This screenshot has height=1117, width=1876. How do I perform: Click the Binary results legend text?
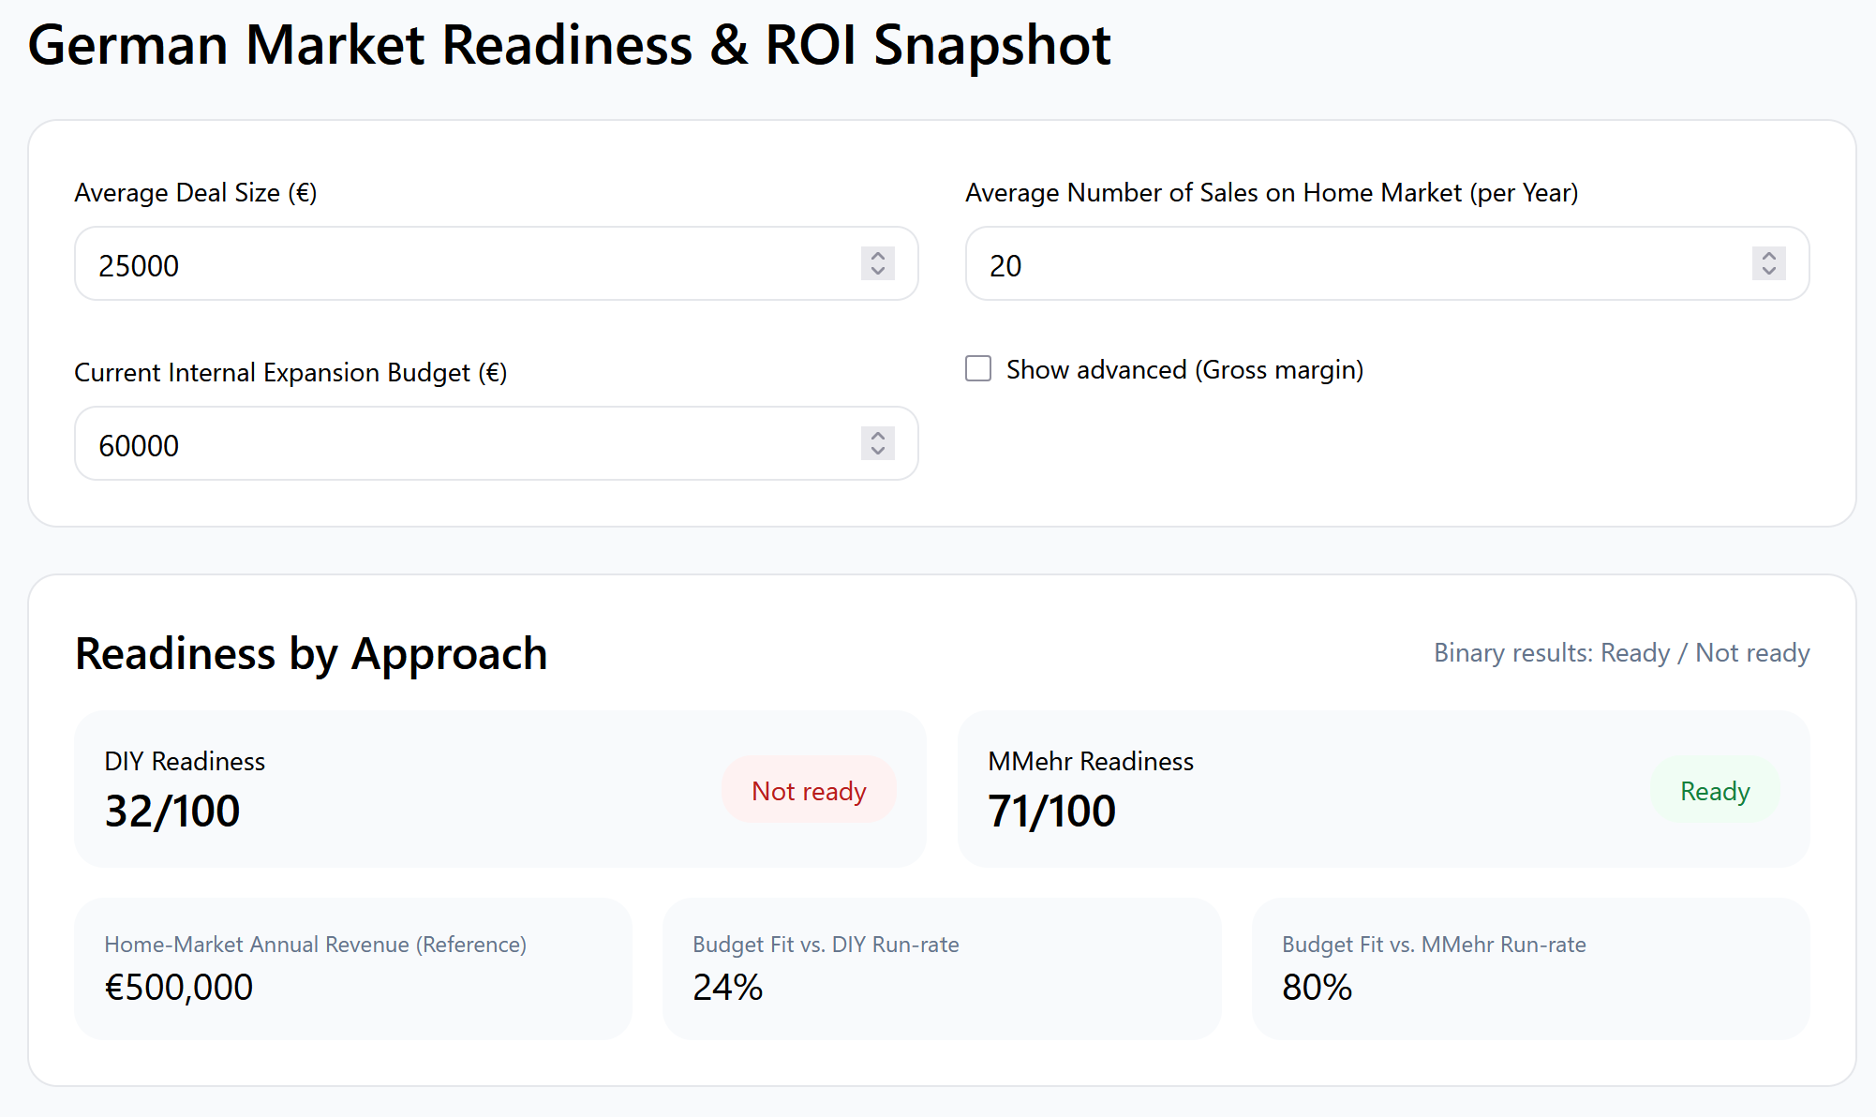[1621, 653]
